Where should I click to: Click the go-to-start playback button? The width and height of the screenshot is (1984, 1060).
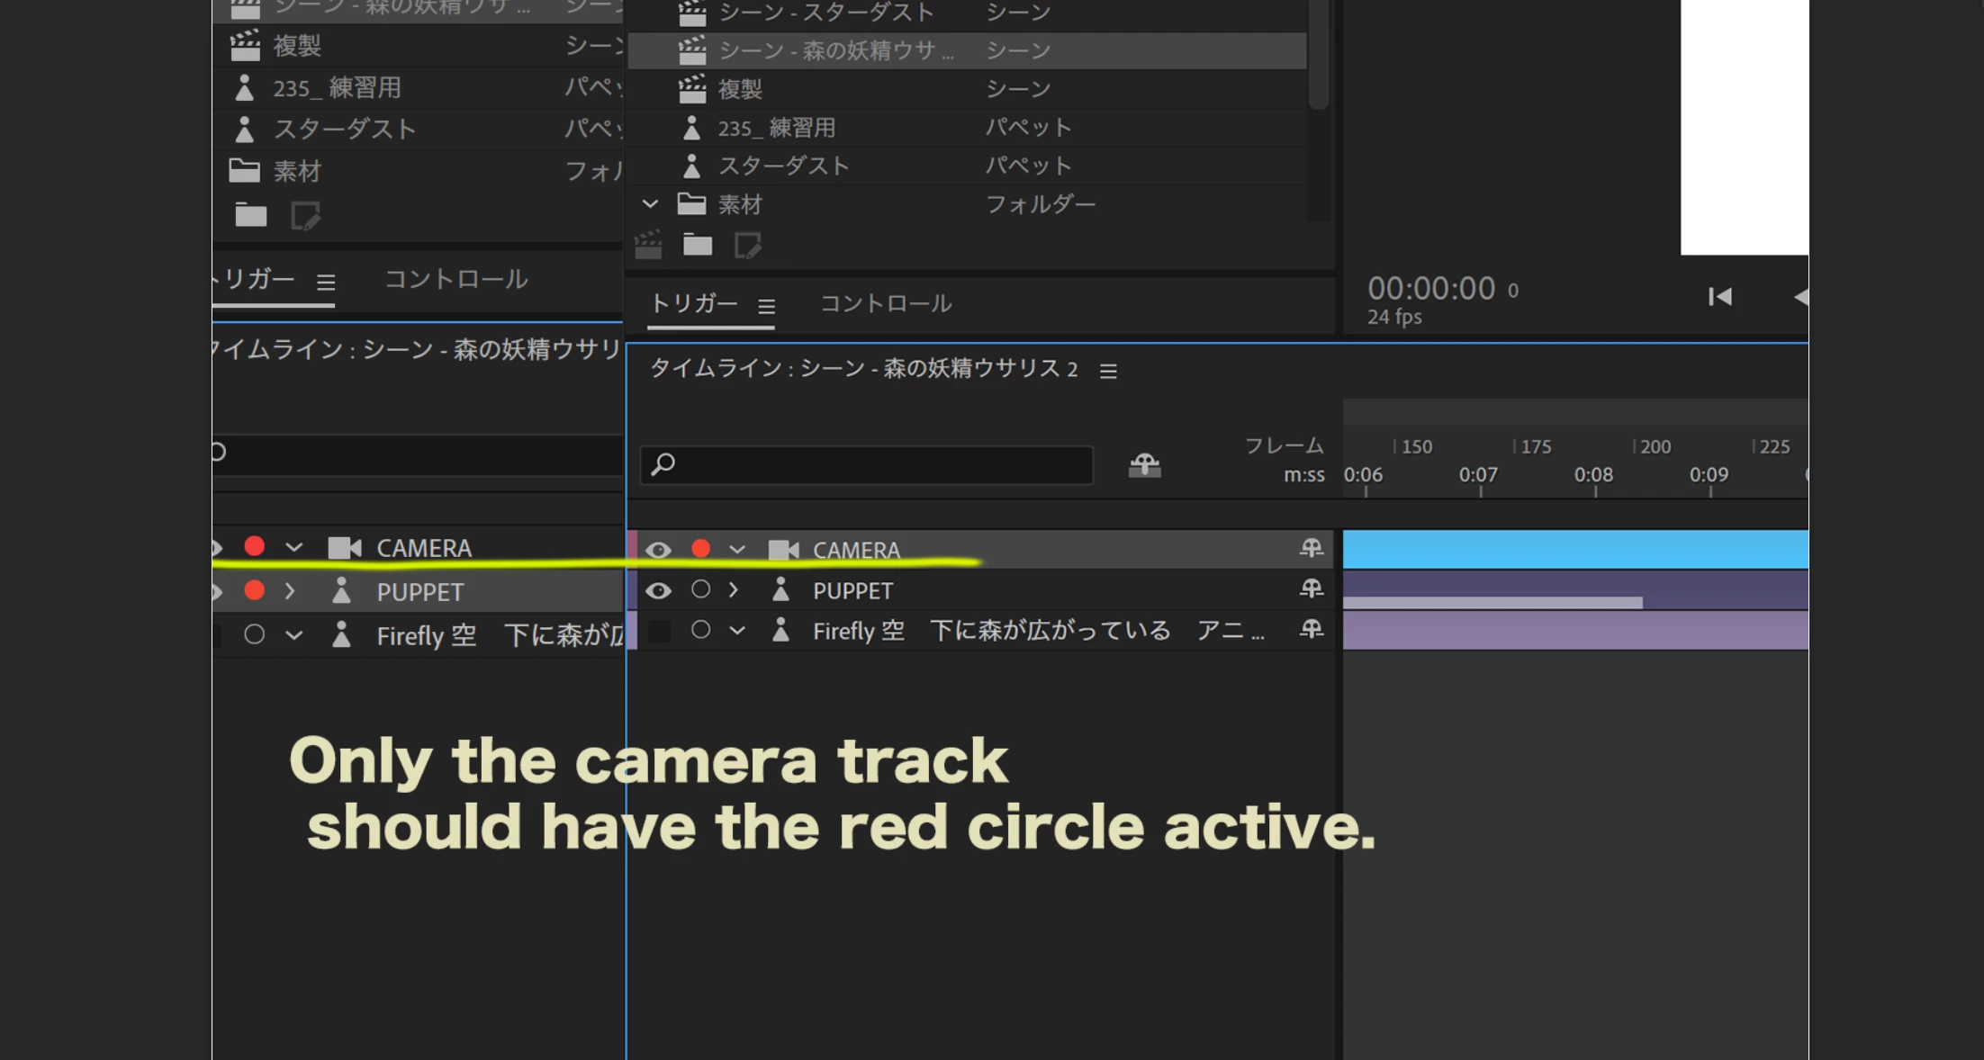click(x=1719, y=297)
